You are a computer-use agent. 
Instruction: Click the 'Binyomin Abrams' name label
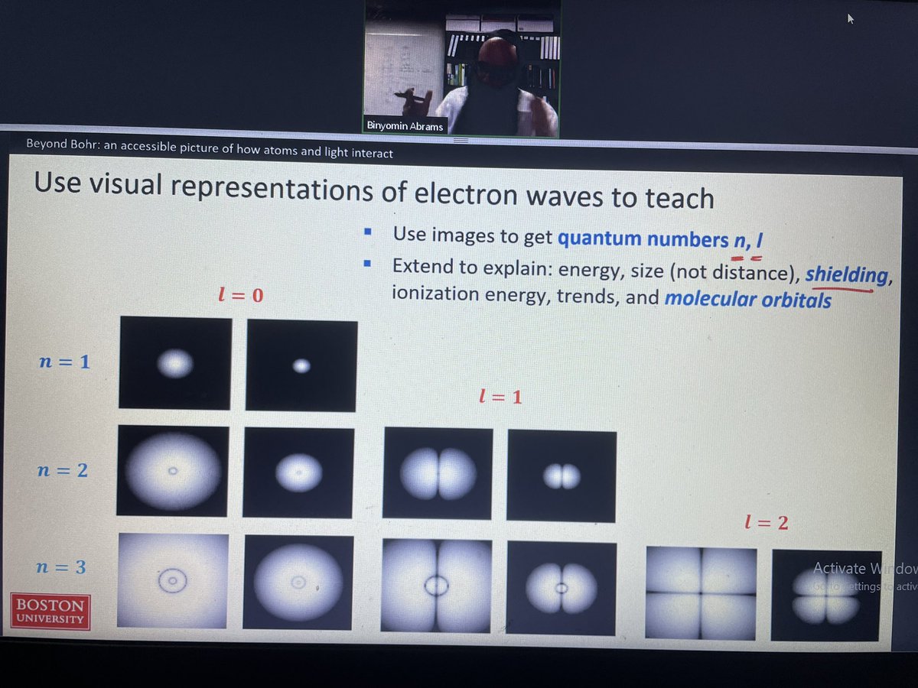405,126
